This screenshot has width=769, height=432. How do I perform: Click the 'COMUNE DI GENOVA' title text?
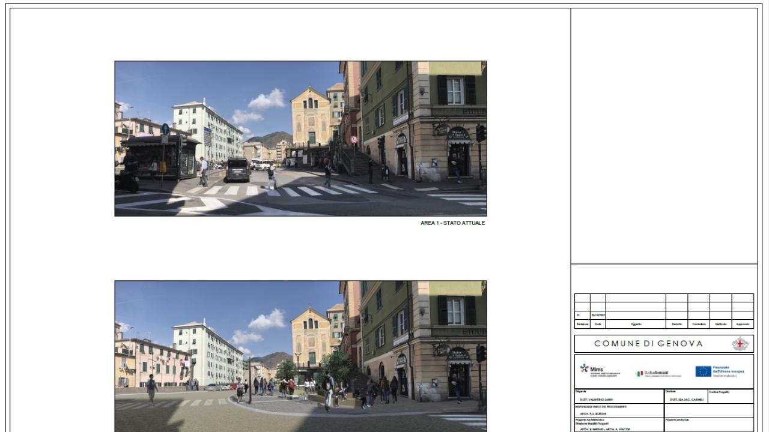(648, 343)
